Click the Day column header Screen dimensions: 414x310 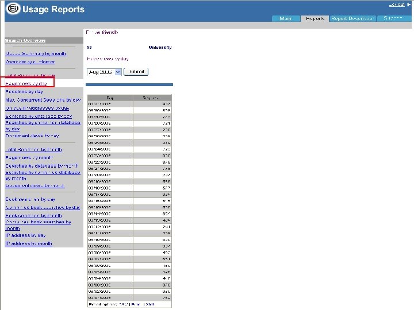[x=110, y=98]
